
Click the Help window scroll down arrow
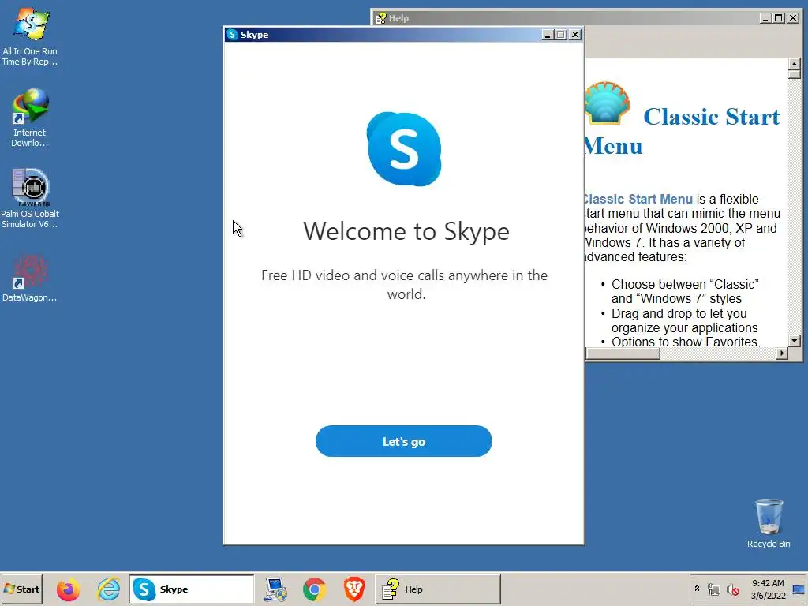click(x=794, y=341)
